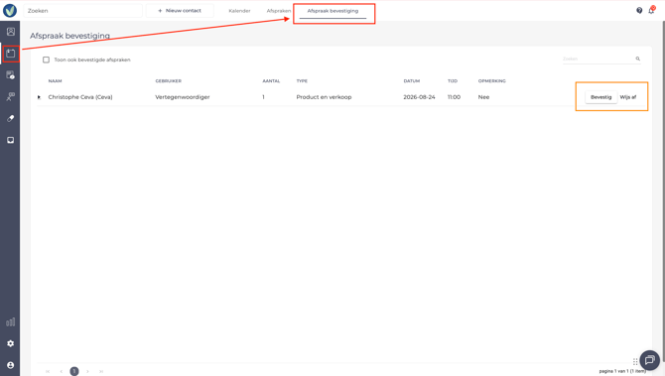Click the Wijs af button
This screenshot has width=665, height=376.
[628, 97]
